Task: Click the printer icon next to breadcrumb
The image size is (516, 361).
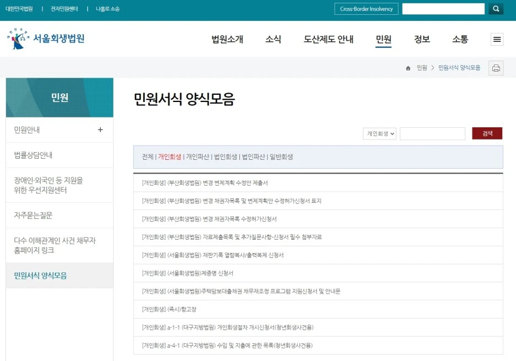Action: click(x=495, y=68)
